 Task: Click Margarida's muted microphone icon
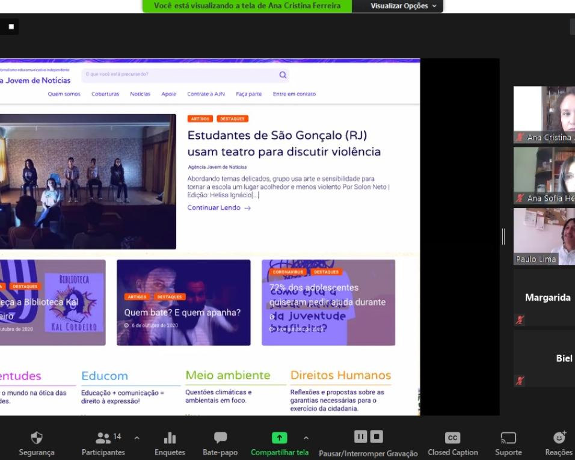(520, 320)
